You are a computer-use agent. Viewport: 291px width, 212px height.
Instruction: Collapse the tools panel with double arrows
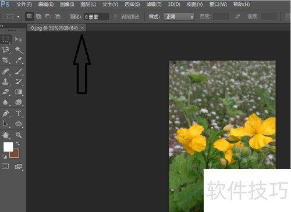[x=2, y=26]
